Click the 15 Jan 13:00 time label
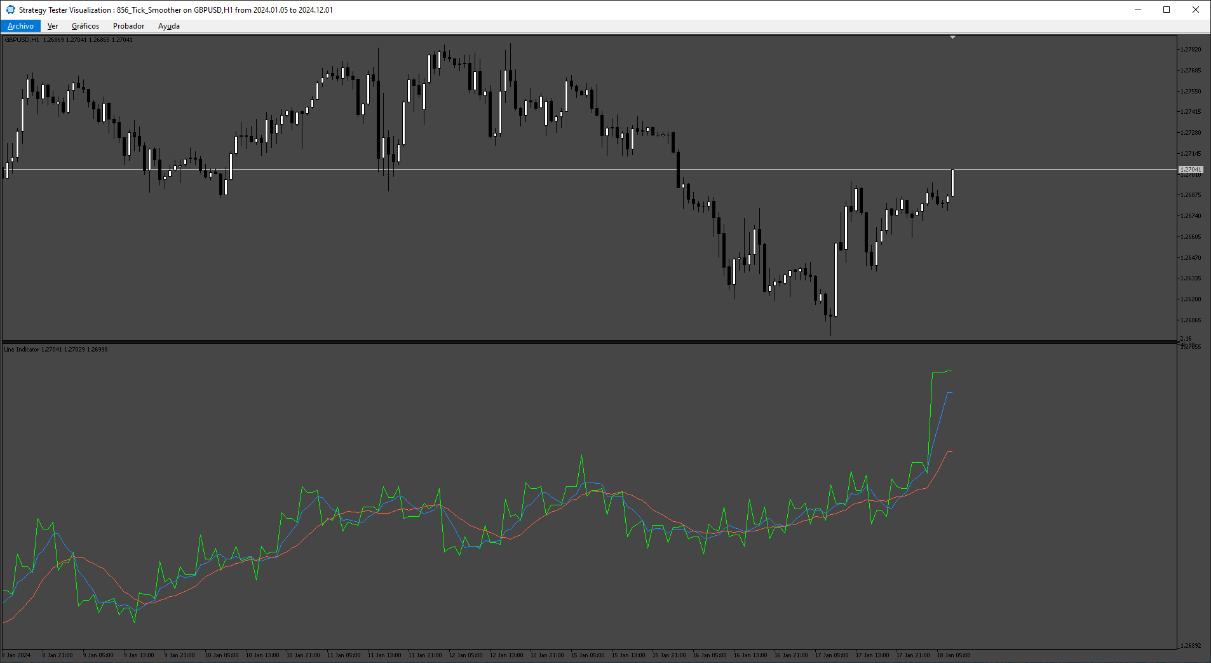The height and width of the screenshot is (663, 1211). 628,655
